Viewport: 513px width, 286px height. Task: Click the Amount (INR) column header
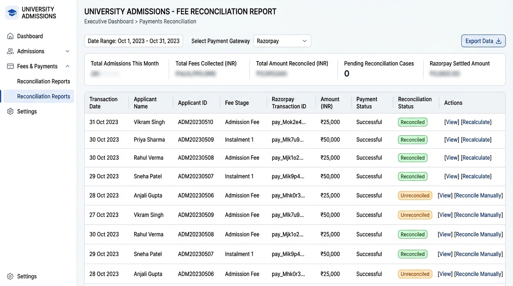[330, 103]
